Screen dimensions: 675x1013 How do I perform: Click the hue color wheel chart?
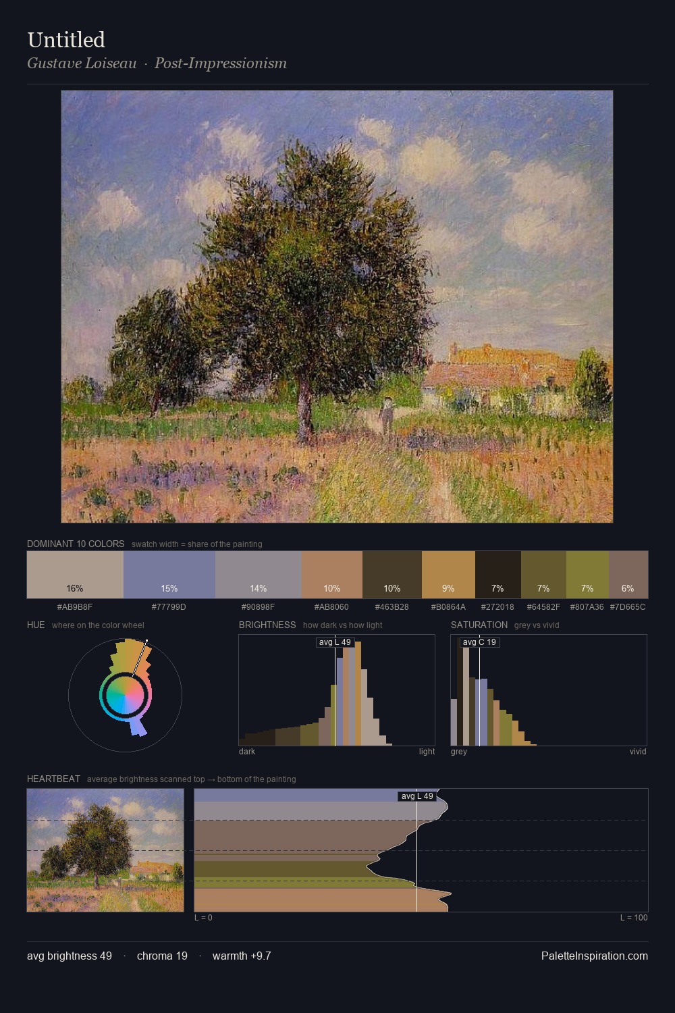tap(126, 694)
